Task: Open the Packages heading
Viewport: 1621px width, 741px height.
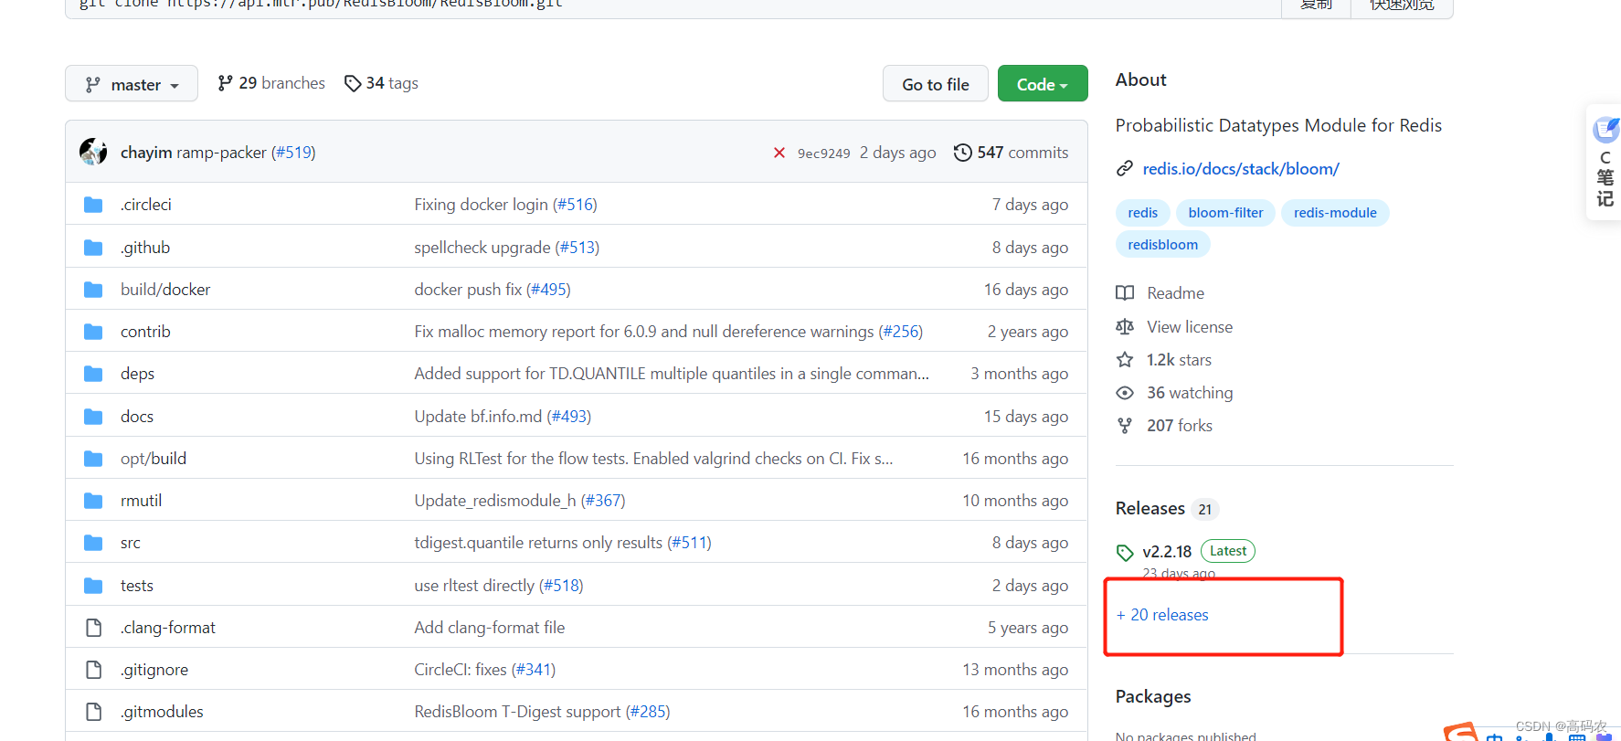Action: (x=1153, y=697)
